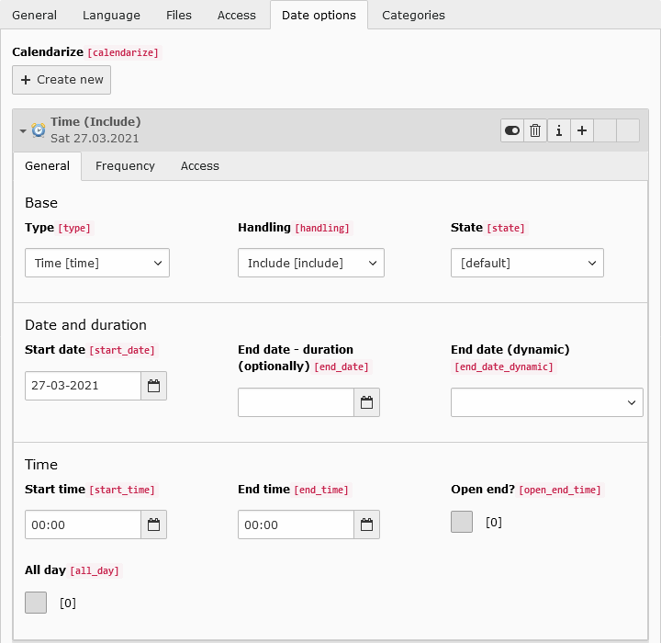
Task: Open End time picker icon
Action: [366, 525]
